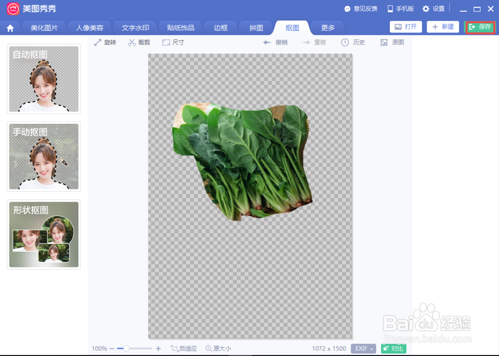Click the home icon on the toolbar
The height and width of the screenshot is (356, 499).
pyautogui.click(x=10, y=27)
